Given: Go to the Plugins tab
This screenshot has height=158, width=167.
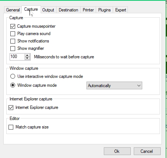Looking at the screenshot, I should coord(105,10).
